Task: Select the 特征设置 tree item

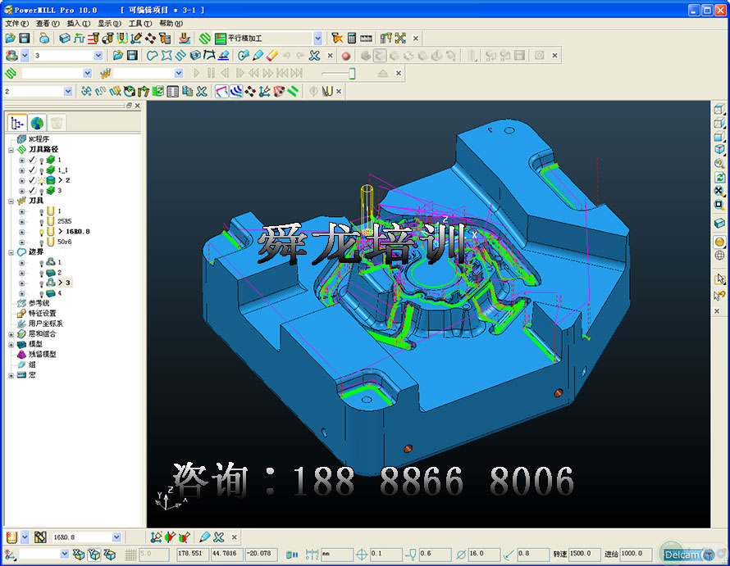Action: point(42,314)
